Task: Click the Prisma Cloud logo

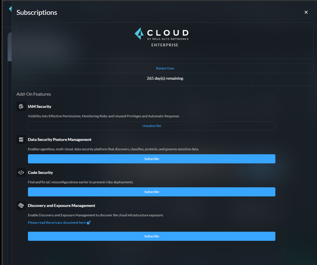Action: coord(162,34)
